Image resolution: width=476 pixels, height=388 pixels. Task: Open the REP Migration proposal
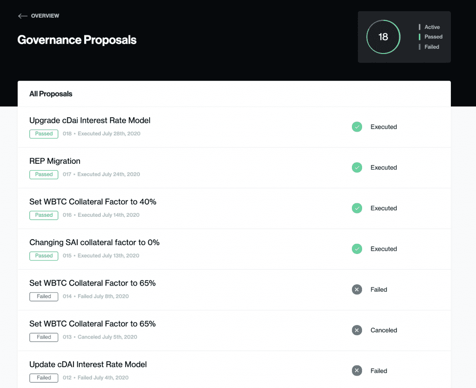pyautogui.click(x=55, y=161)
